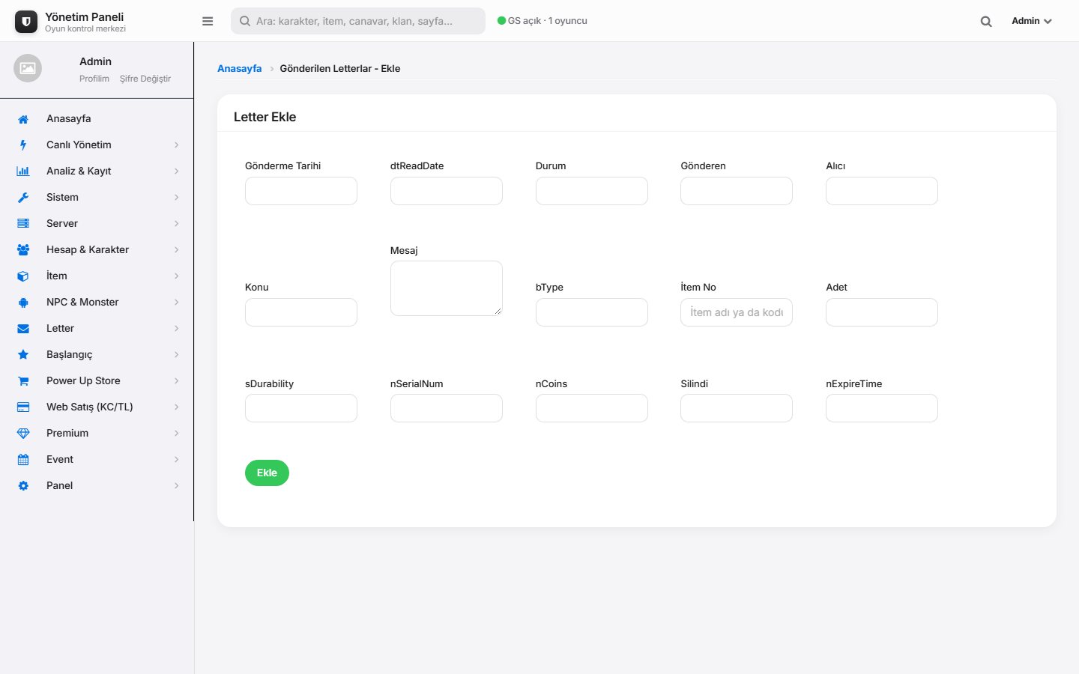Toggle the hamburger sidebar menu icon
Screen dimensions: 1079x674
tap(208, 21)
